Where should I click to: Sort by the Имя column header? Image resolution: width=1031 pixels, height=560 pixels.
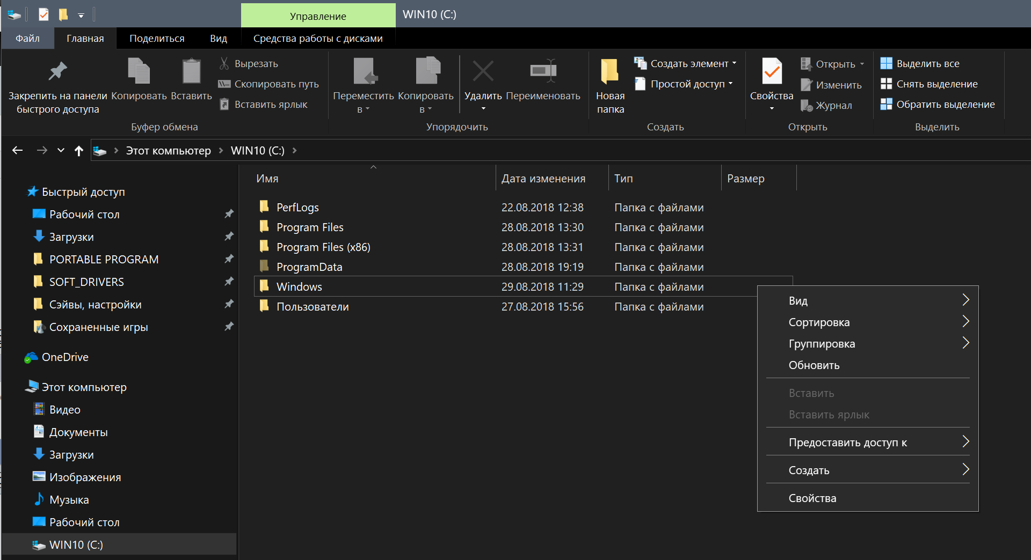click(374, 179)
